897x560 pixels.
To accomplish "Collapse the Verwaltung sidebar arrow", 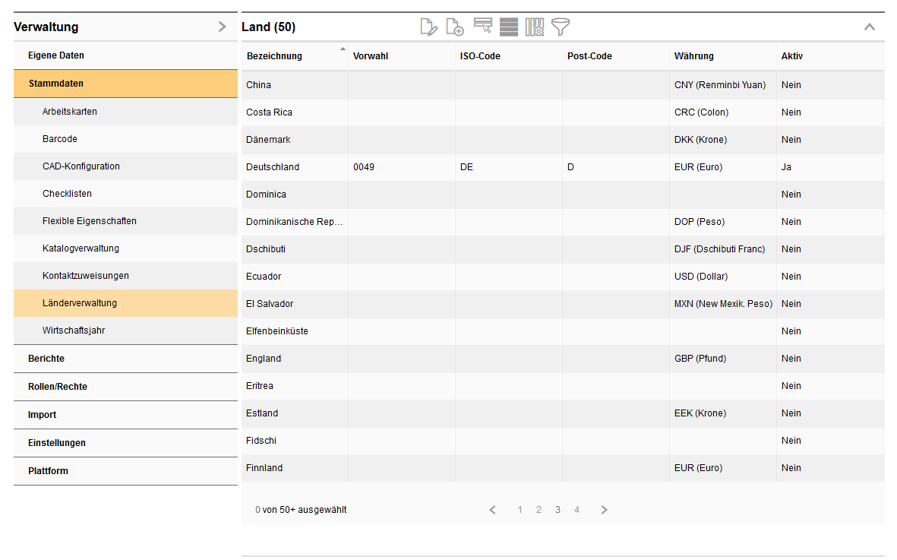I will coord(222,27).
